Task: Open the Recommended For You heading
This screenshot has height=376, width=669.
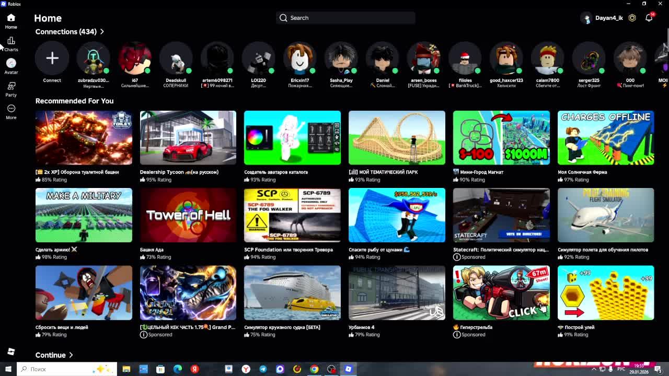Action: [x=74, y=101]
